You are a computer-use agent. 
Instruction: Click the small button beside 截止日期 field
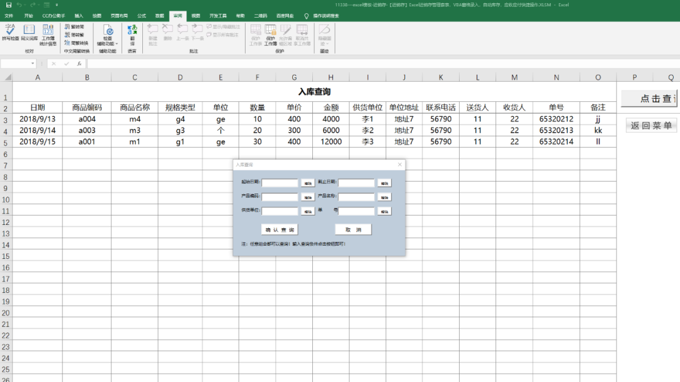(x=384, y=183)
